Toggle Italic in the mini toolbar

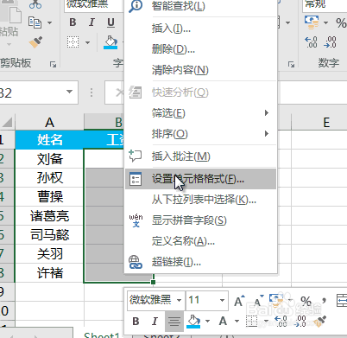[x=155, y=321]
